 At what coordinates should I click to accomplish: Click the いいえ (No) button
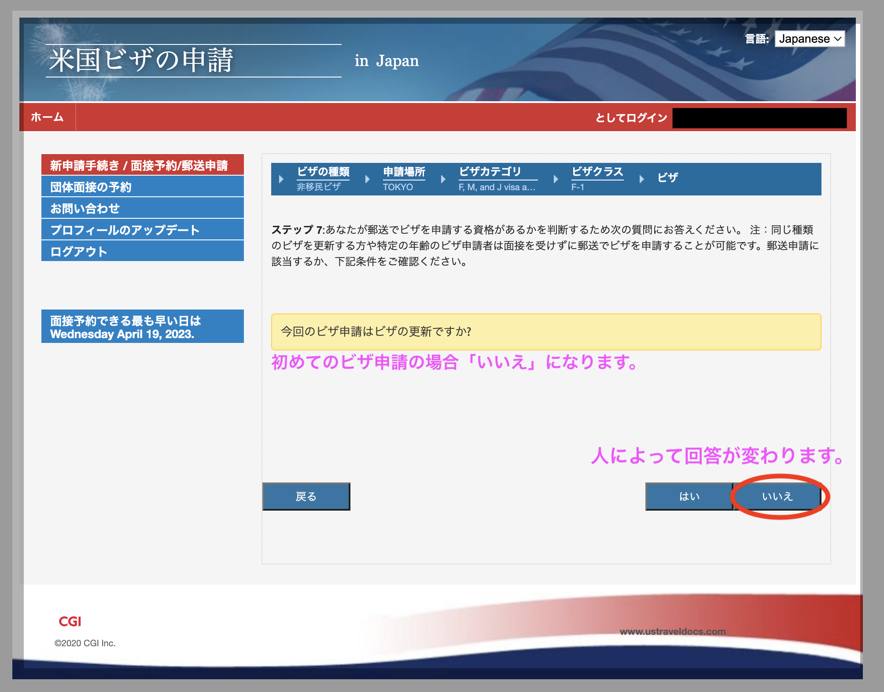[777, 497]
